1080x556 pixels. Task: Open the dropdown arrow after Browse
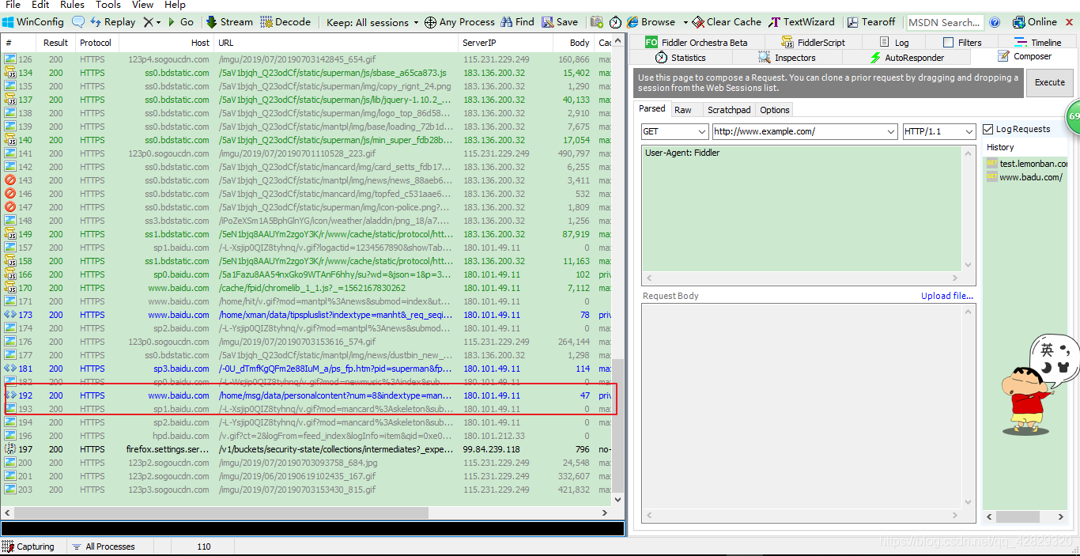(685, 22)
